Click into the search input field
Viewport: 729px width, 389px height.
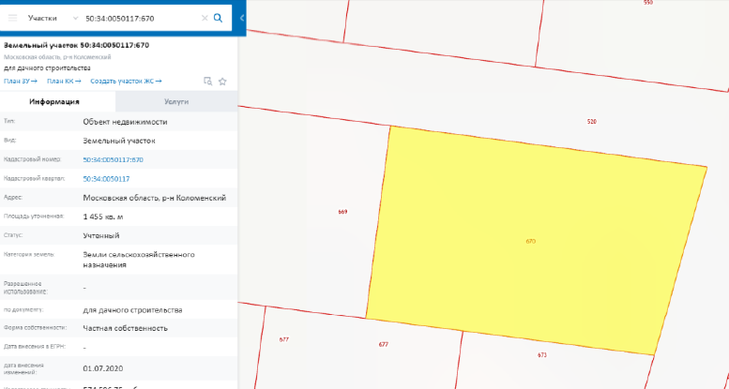tap(139, 18)
